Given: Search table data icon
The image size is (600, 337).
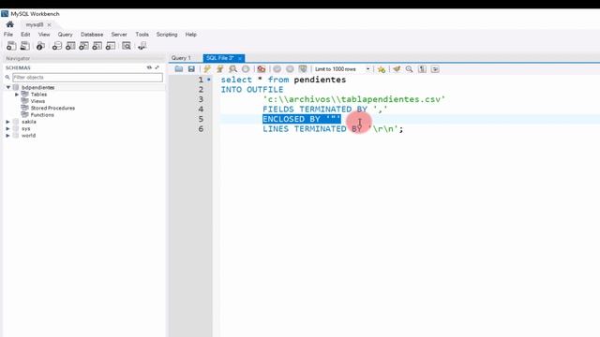Looking at the screenshot, I should click(x=127, y=46).
